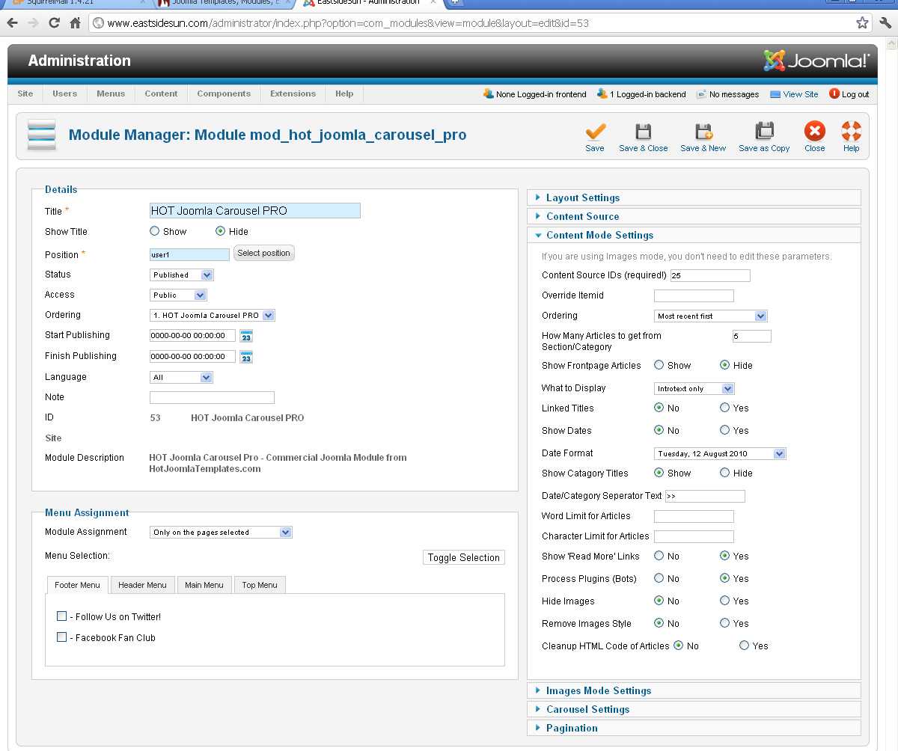898x751 pixels.
Task: Click the browser forward arrow
Action: click(x=33, y=23)
